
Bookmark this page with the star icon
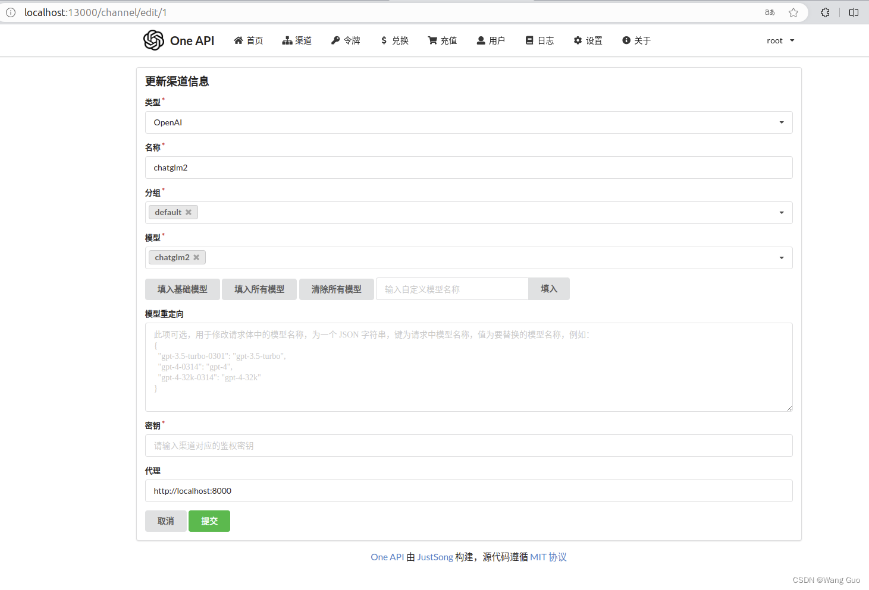click(793, 12)
